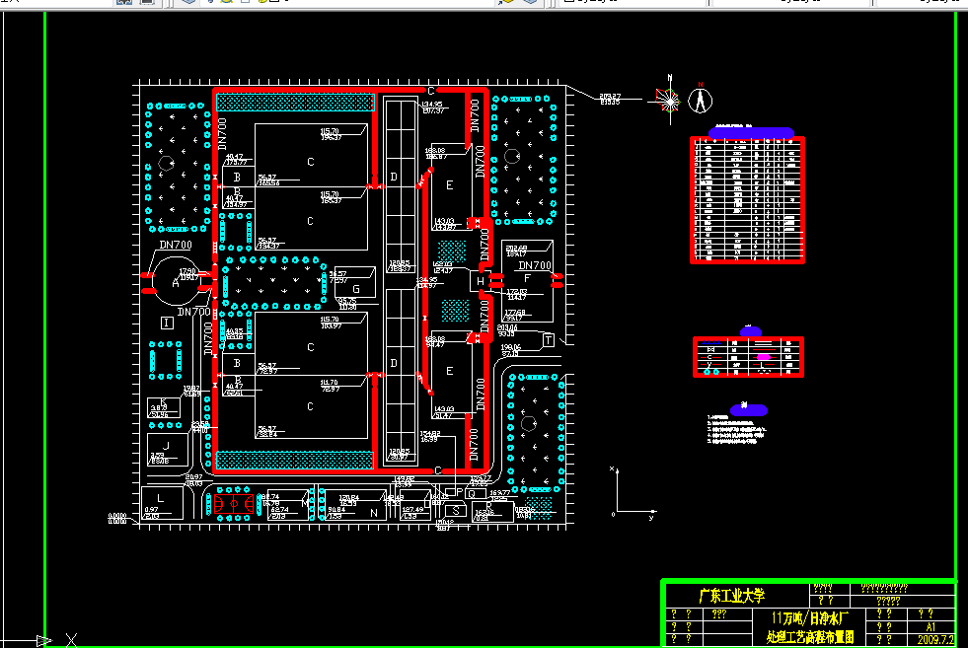Image resolution: width=968 pixels, height=648 pixels.
Task: Click the 203.27 coordinate label near the wind rose
Action: coord(610,99)
